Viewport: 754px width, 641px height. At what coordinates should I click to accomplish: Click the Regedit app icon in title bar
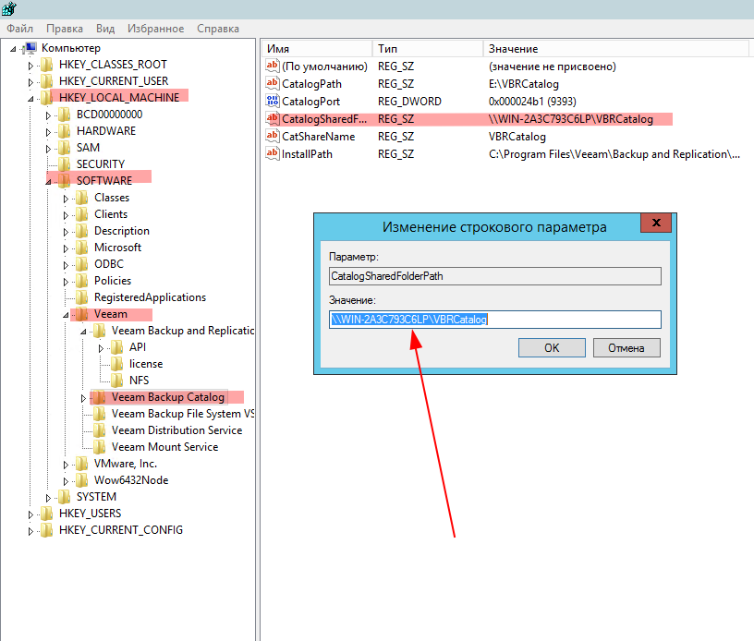click(9, 8)
